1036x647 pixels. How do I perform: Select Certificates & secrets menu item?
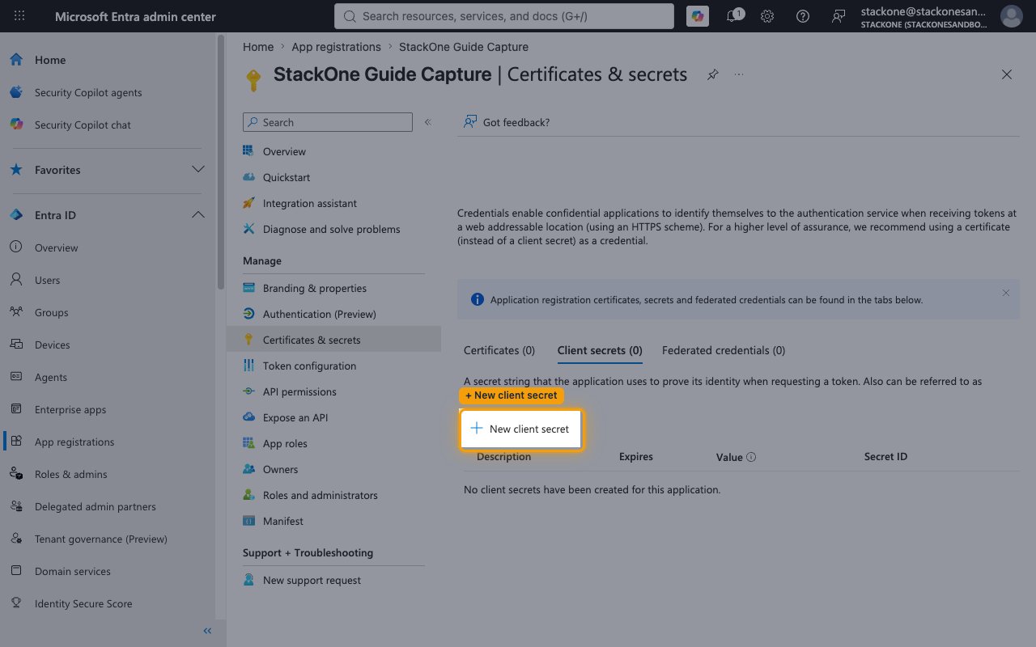333,340
